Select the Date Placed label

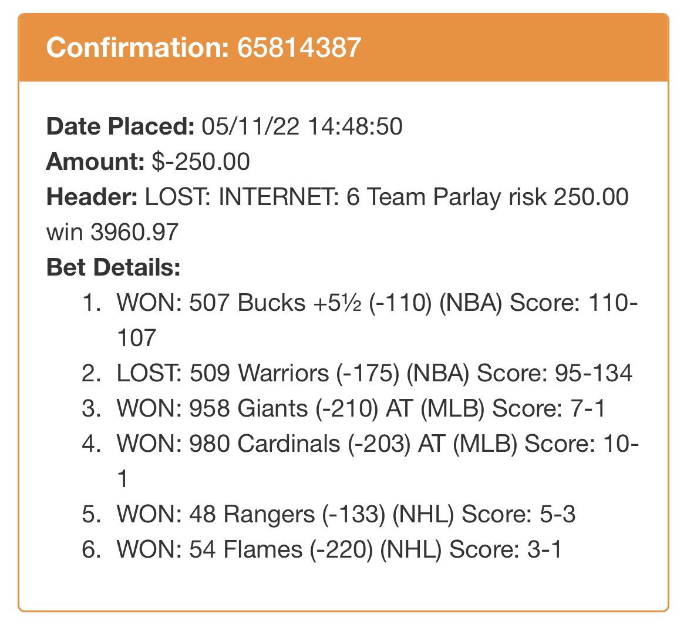pos(120,126)
